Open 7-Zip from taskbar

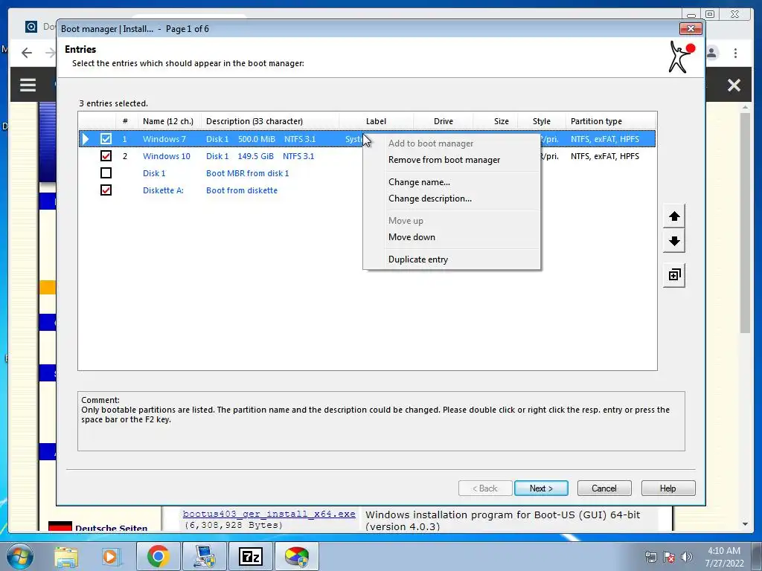(251, 556)
